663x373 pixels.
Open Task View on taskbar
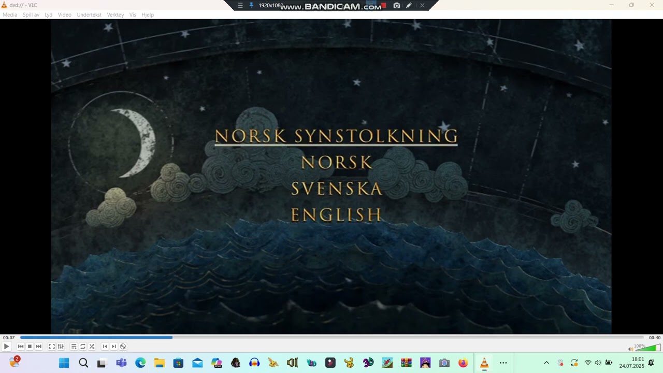[x=102, y=363]
